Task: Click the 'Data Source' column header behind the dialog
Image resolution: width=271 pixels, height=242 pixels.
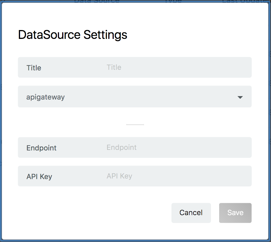Action: (x=97, y=1)
